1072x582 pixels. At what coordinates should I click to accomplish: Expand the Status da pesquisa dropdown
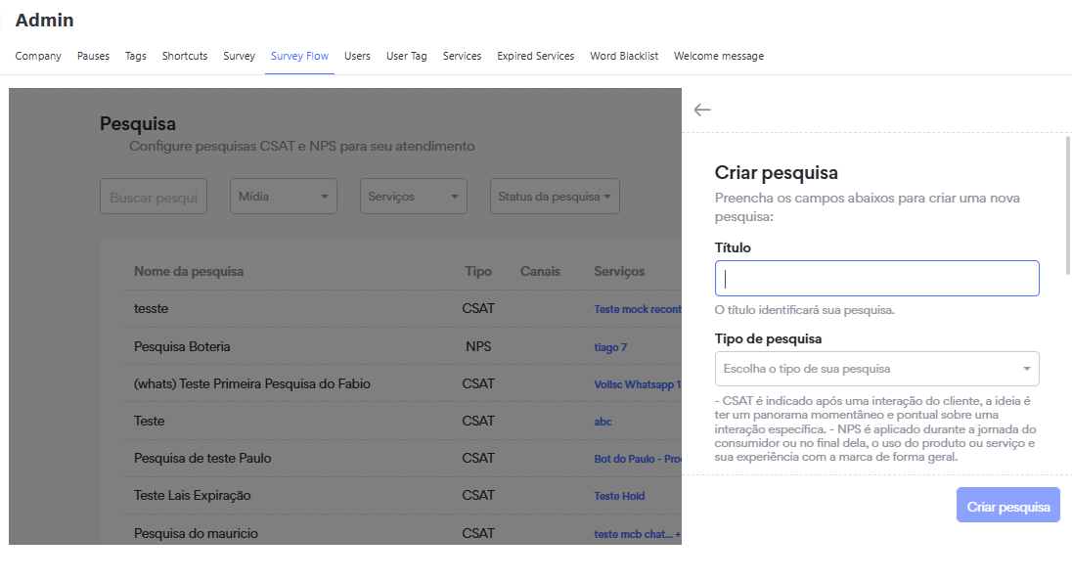click(555, 197)
